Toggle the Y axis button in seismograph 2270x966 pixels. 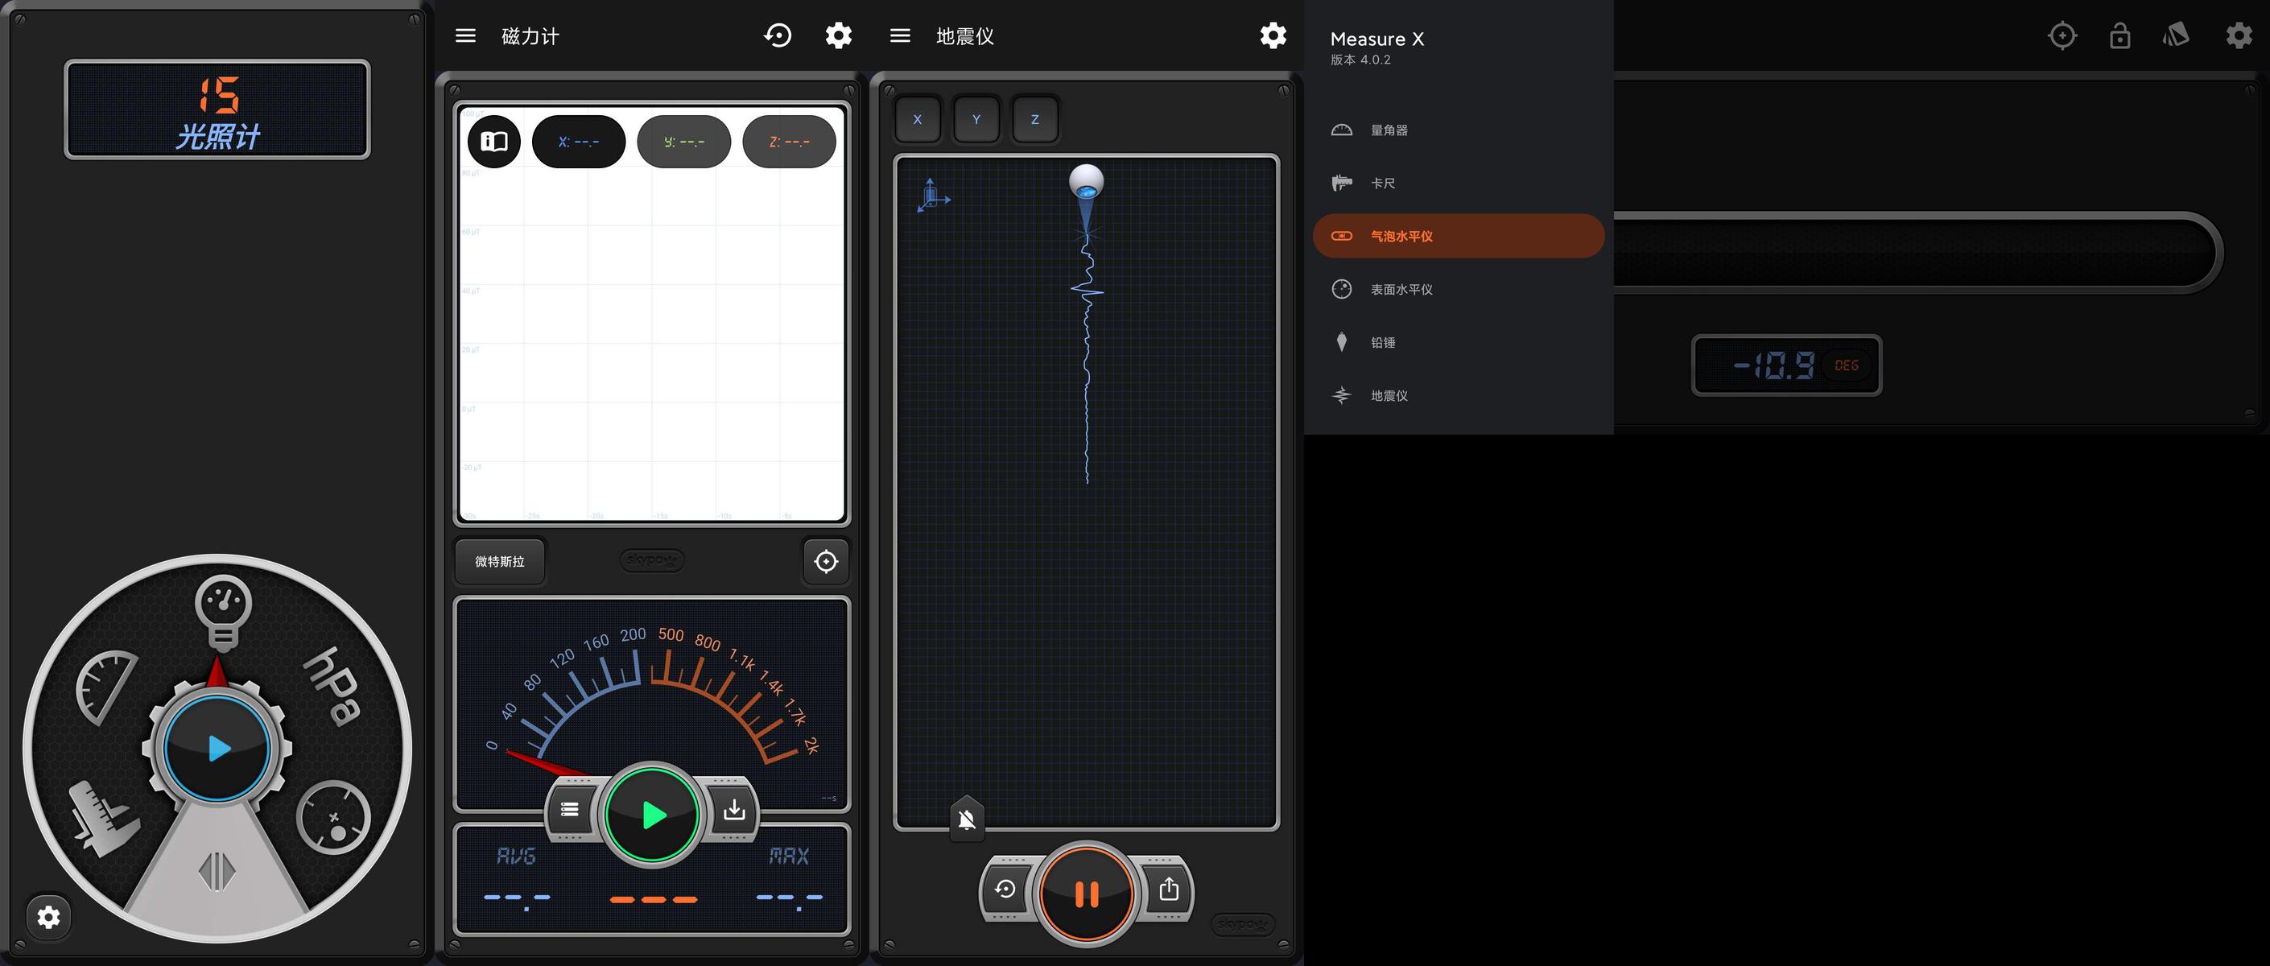click(976, 119)
